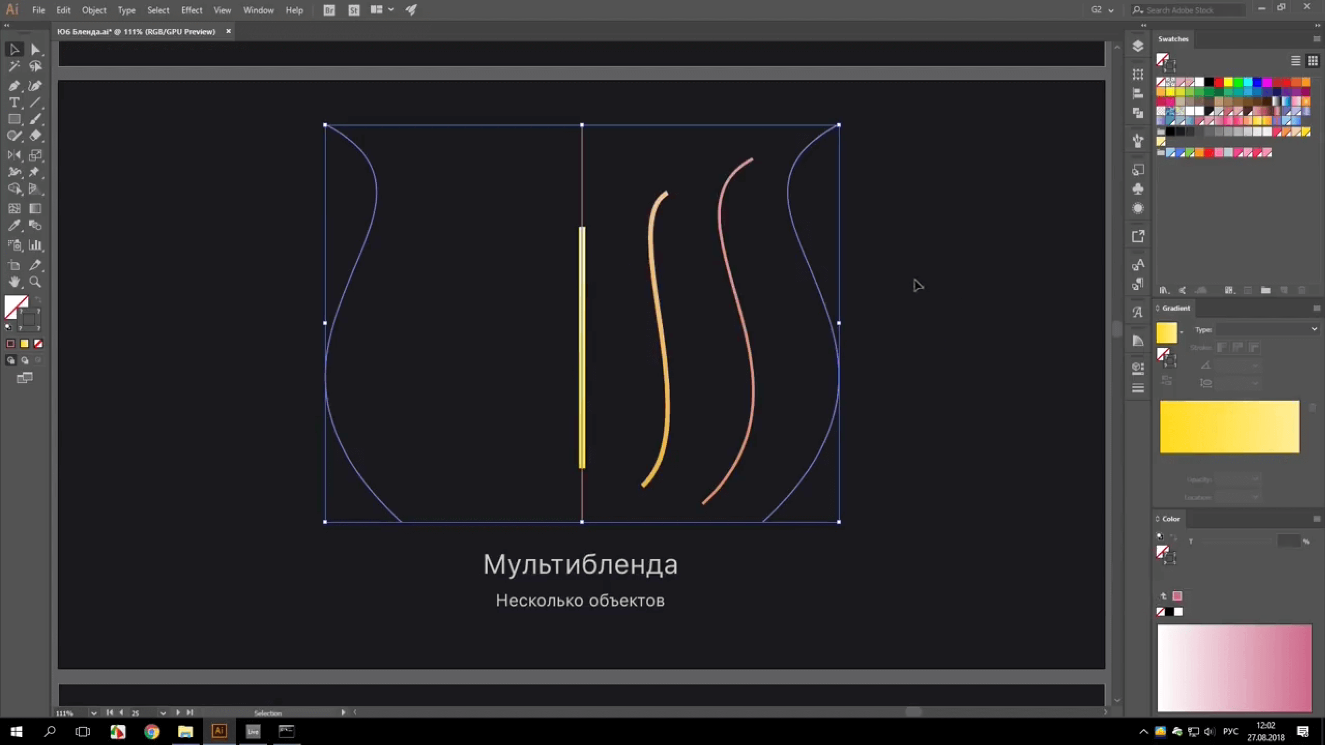The image size is (1325, 745).
Task: Activate the Eyedropper tool
Action: click(x=14, y=226)
